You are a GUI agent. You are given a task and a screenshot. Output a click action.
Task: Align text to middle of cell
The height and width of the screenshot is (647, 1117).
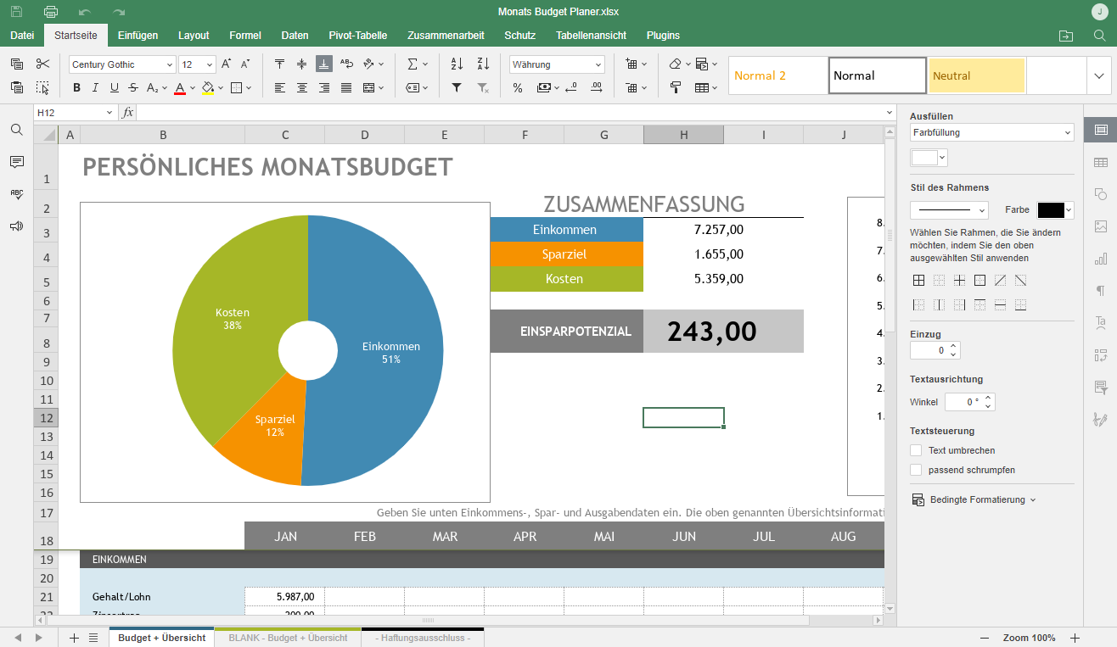point(302,64)
